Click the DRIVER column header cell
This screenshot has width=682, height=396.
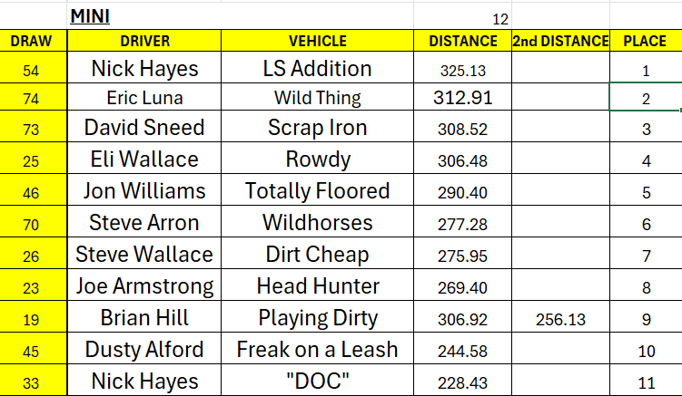pos(144,41)
